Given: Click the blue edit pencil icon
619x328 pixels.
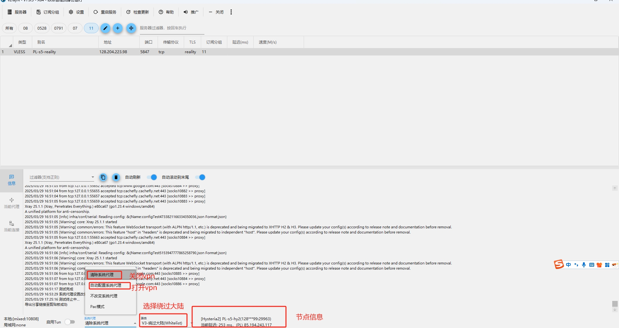Looking at the screenshot, I should coord(105,28).
